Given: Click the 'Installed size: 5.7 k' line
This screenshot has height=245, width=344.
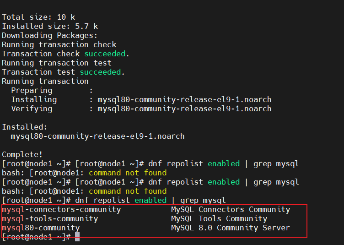Looking at the screenshot, I should (x=50, y=27).
